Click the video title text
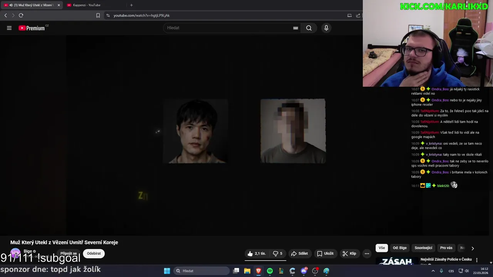Image resolution: width=493 pixels, height=277 pixels. click(64, 242)
